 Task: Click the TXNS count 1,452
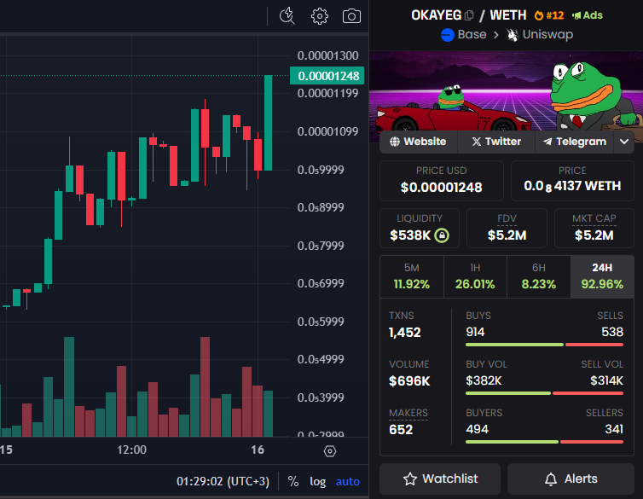(405, 333)
